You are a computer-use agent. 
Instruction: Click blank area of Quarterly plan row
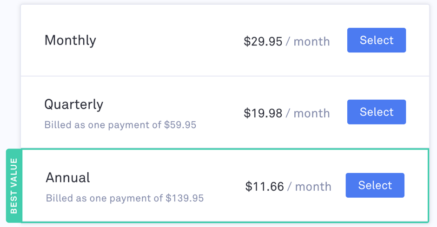click(x=218, y=136)
